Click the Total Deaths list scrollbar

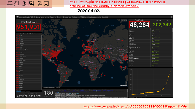[x=151, y=29]
